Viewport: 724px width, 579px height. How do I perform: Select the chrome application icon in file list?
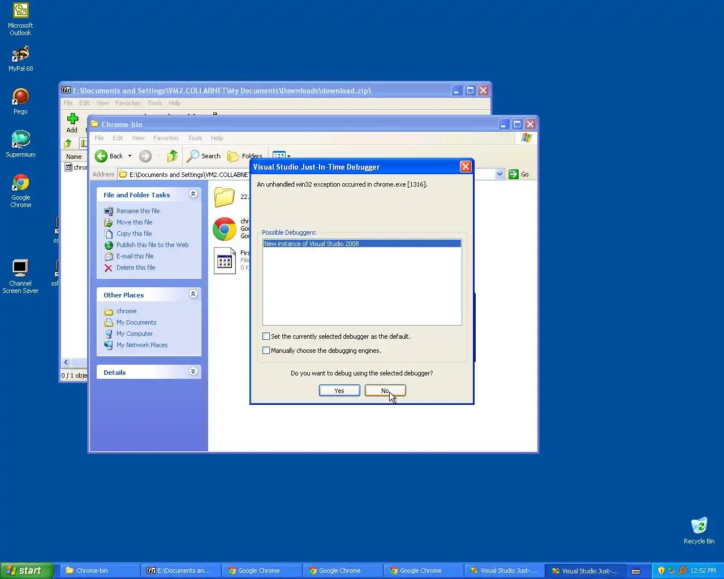tap(225, 228)
